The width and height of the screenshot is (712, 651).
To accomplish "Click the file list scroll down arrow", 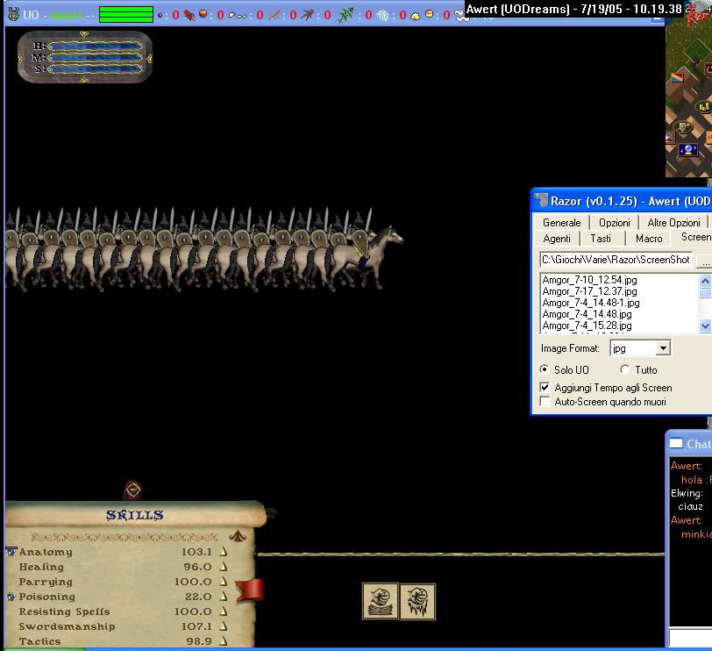I will tap(705, 325).
